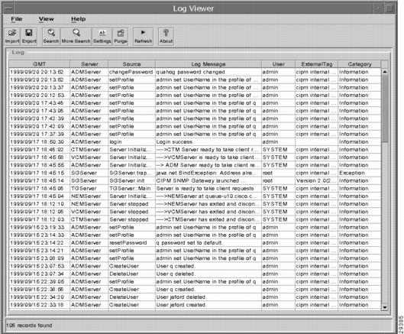
Task: Open the Search tool
Action: [x=51, y=37]
